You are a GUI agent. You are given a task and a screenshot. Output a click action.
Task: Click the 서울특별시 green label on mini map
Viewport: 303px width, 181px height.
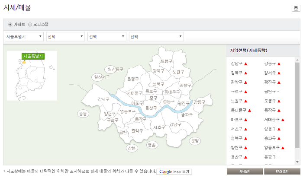[33, 56]
